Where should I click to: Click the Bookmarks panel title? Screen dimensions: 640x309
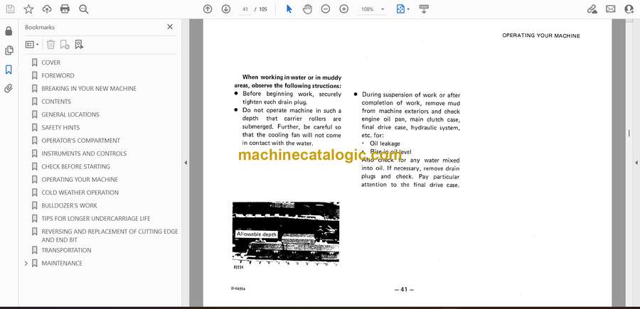(x=40, y=27)
